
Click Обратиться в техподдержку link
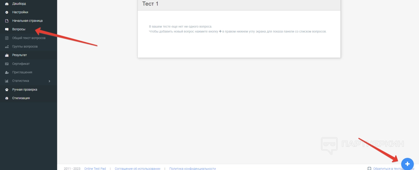tap(394, 169)
